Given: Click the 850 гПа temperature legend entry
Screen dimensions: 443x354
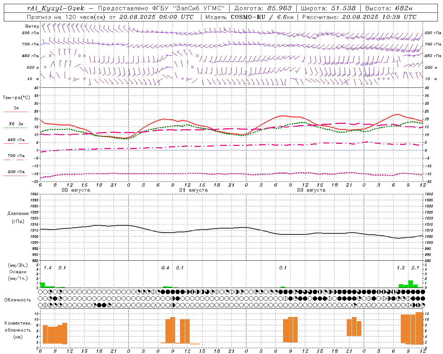Looking at the screenshot, I should point(16,140).
